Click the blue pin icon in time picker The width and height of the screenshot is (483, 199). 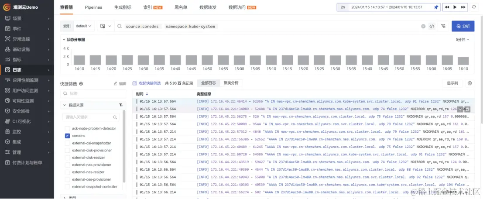click(436, 7)
